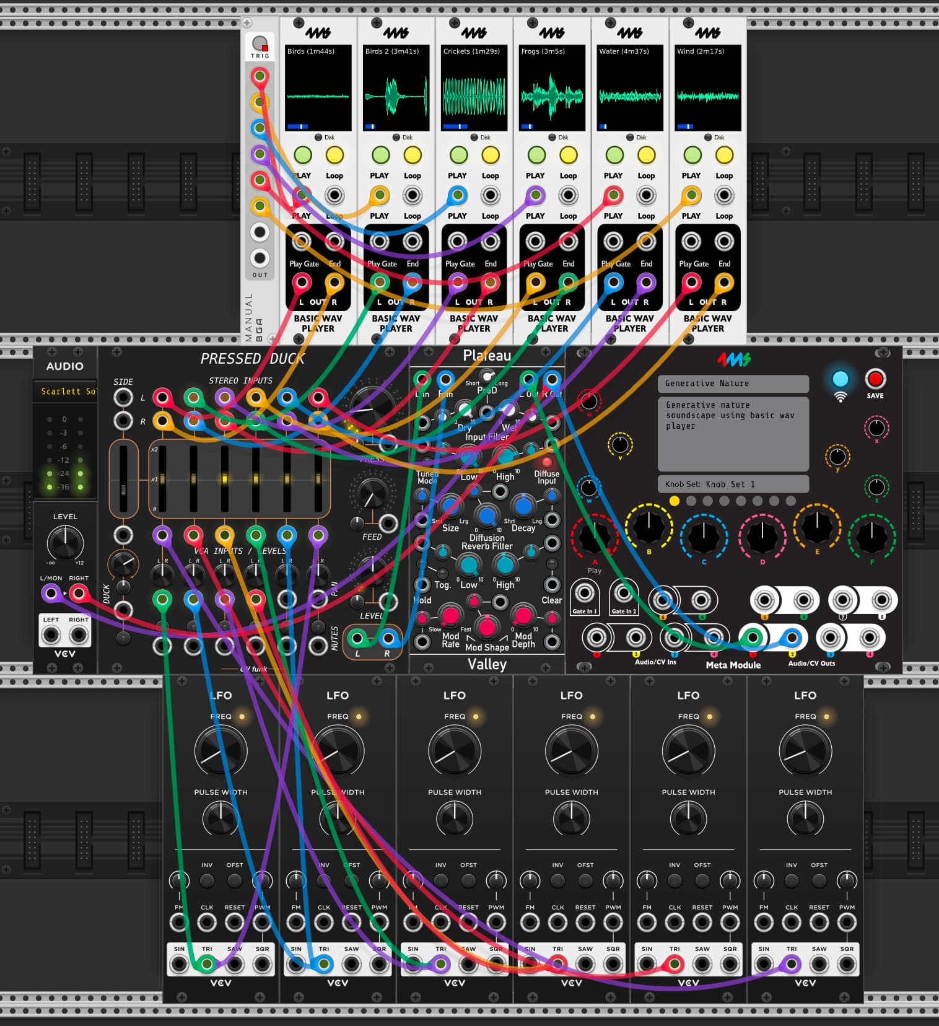
Task: Toggle INV switch on the first LFO
Action: click(207, 880)
